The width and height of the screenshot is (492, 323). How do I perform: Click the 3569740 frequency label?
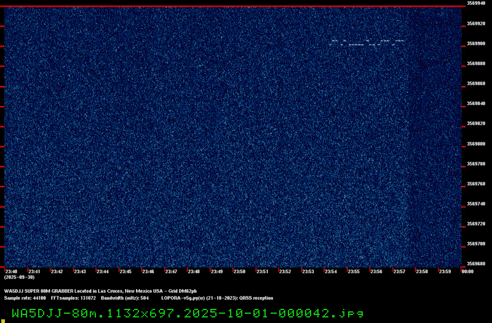click(x=476, y=204)
